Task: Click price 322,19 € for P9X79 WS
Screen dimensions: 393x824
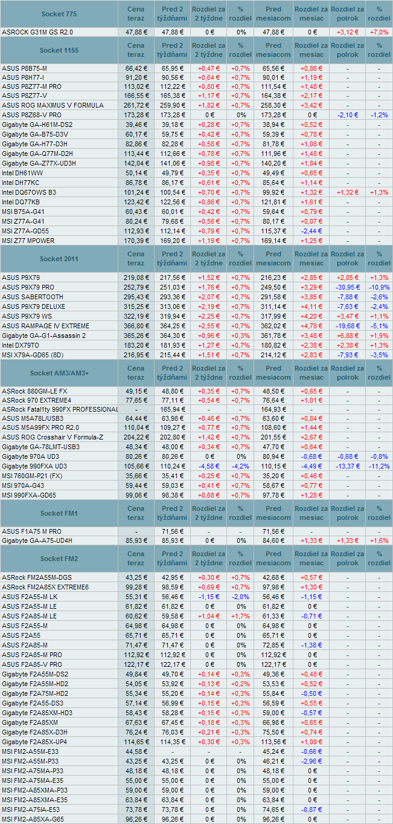Action: (136, 316)
